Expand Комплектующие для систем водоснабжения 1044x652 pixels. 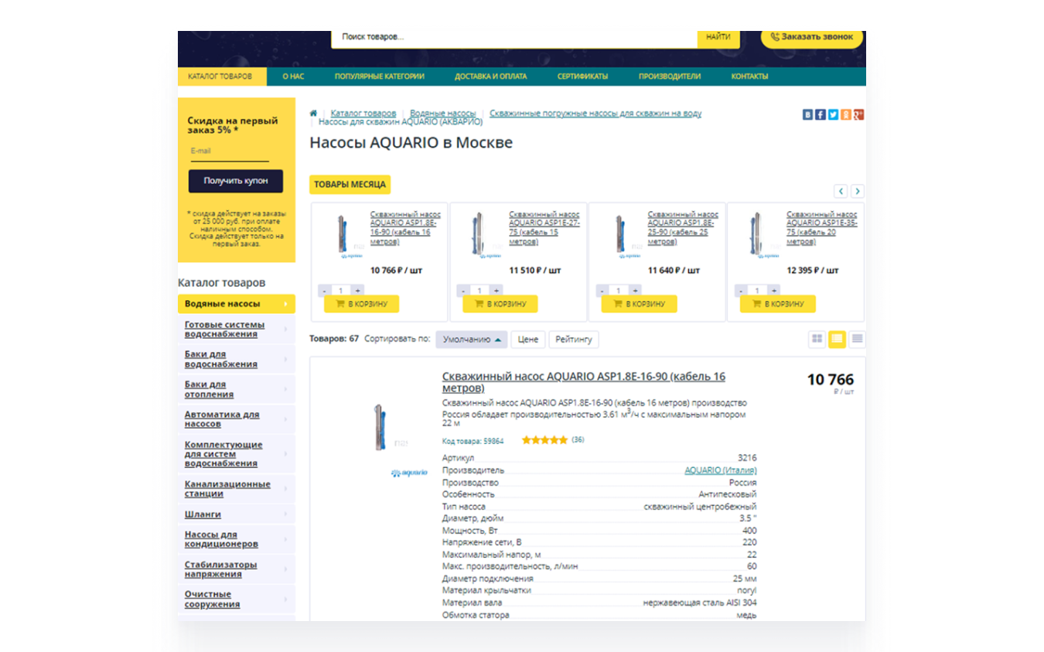coord(237,454)
